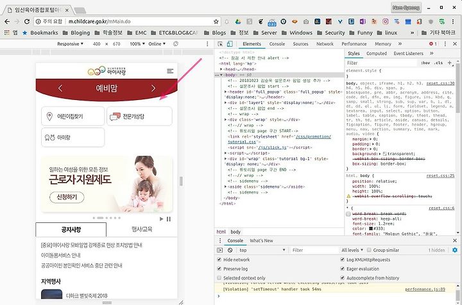The image size is (462, 305).
Task: Toggle Autocomplete from history checkbox
Action: [342, 277]
